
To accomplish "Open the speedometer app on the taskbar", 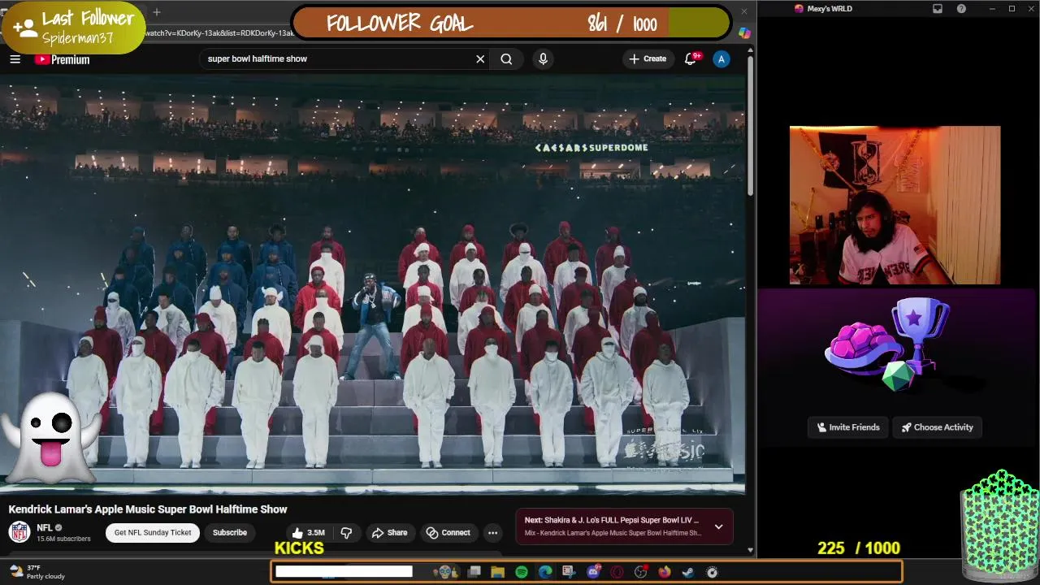I will point(713,572).
